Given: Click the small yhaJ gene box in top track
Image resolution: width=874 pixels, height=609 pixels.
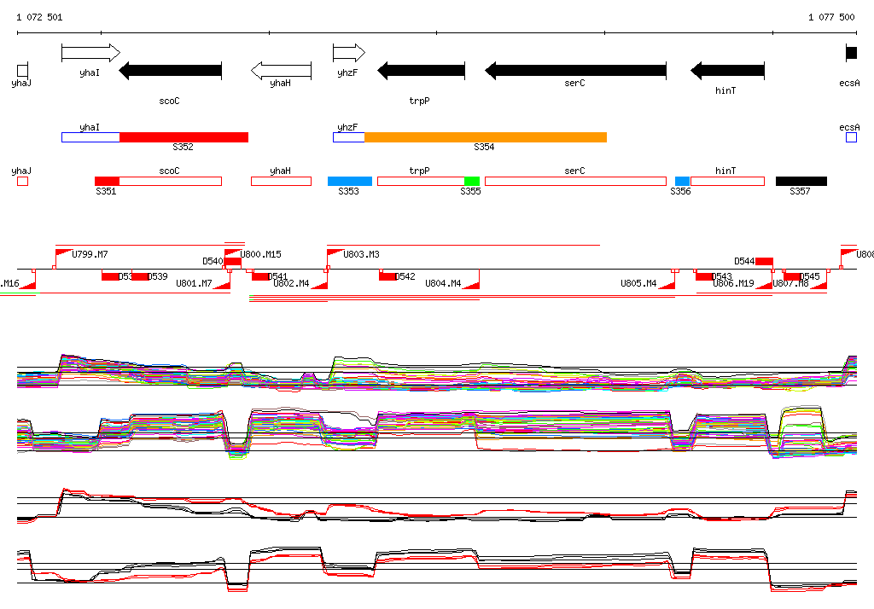Looking at the screenshot, I should coord(22,70).
